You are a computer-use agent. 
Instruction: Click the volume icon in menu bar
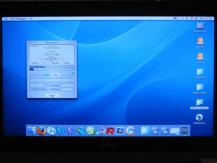click(196, 18)
